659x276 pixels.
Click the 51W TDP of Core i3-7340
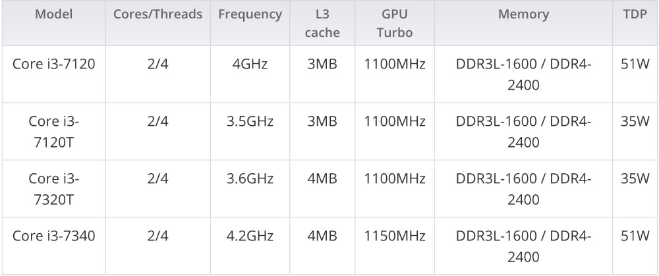635,236
